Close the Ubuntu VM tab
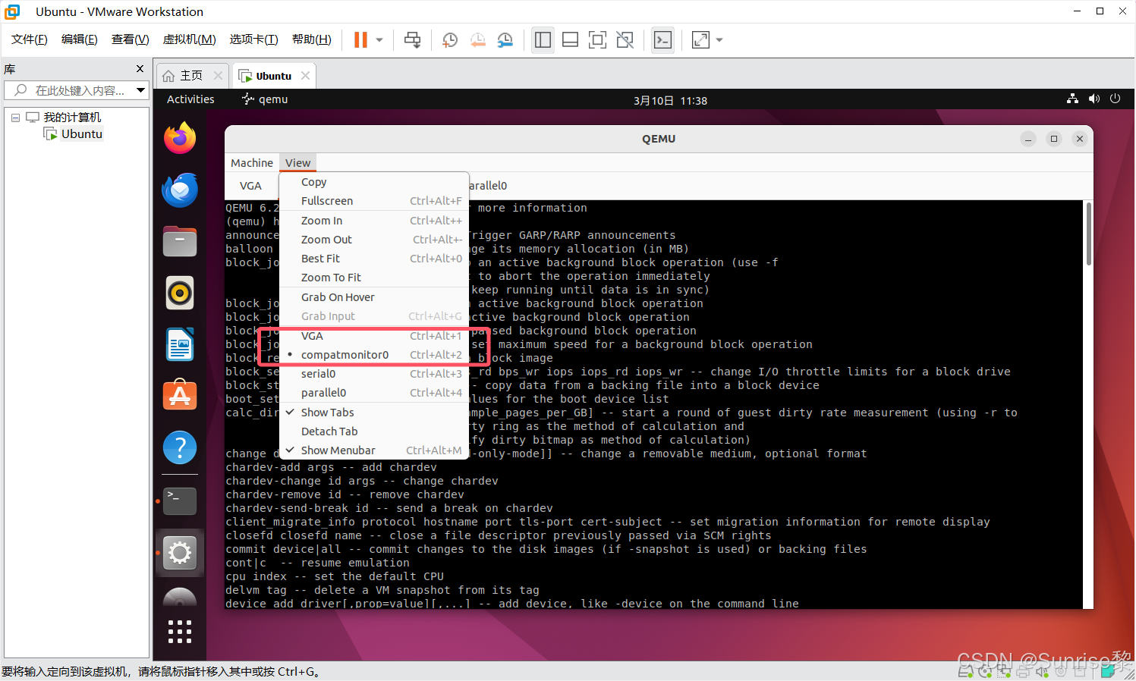Screen dimensions: 1136x681 (x=305, y=75)
